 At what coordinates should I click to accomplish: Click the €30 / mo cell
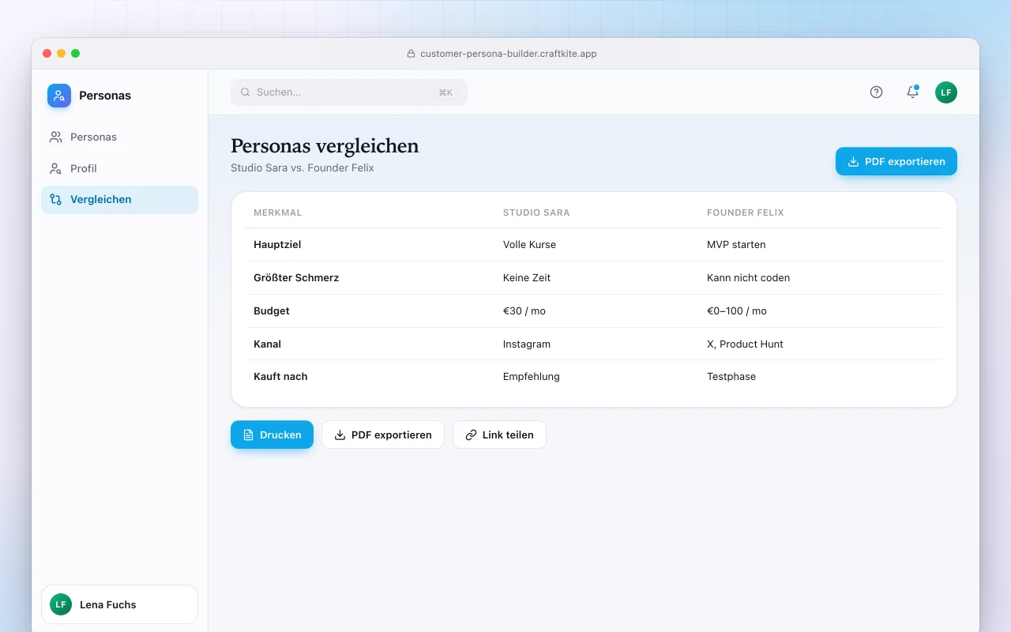click(x=524, y=311)
